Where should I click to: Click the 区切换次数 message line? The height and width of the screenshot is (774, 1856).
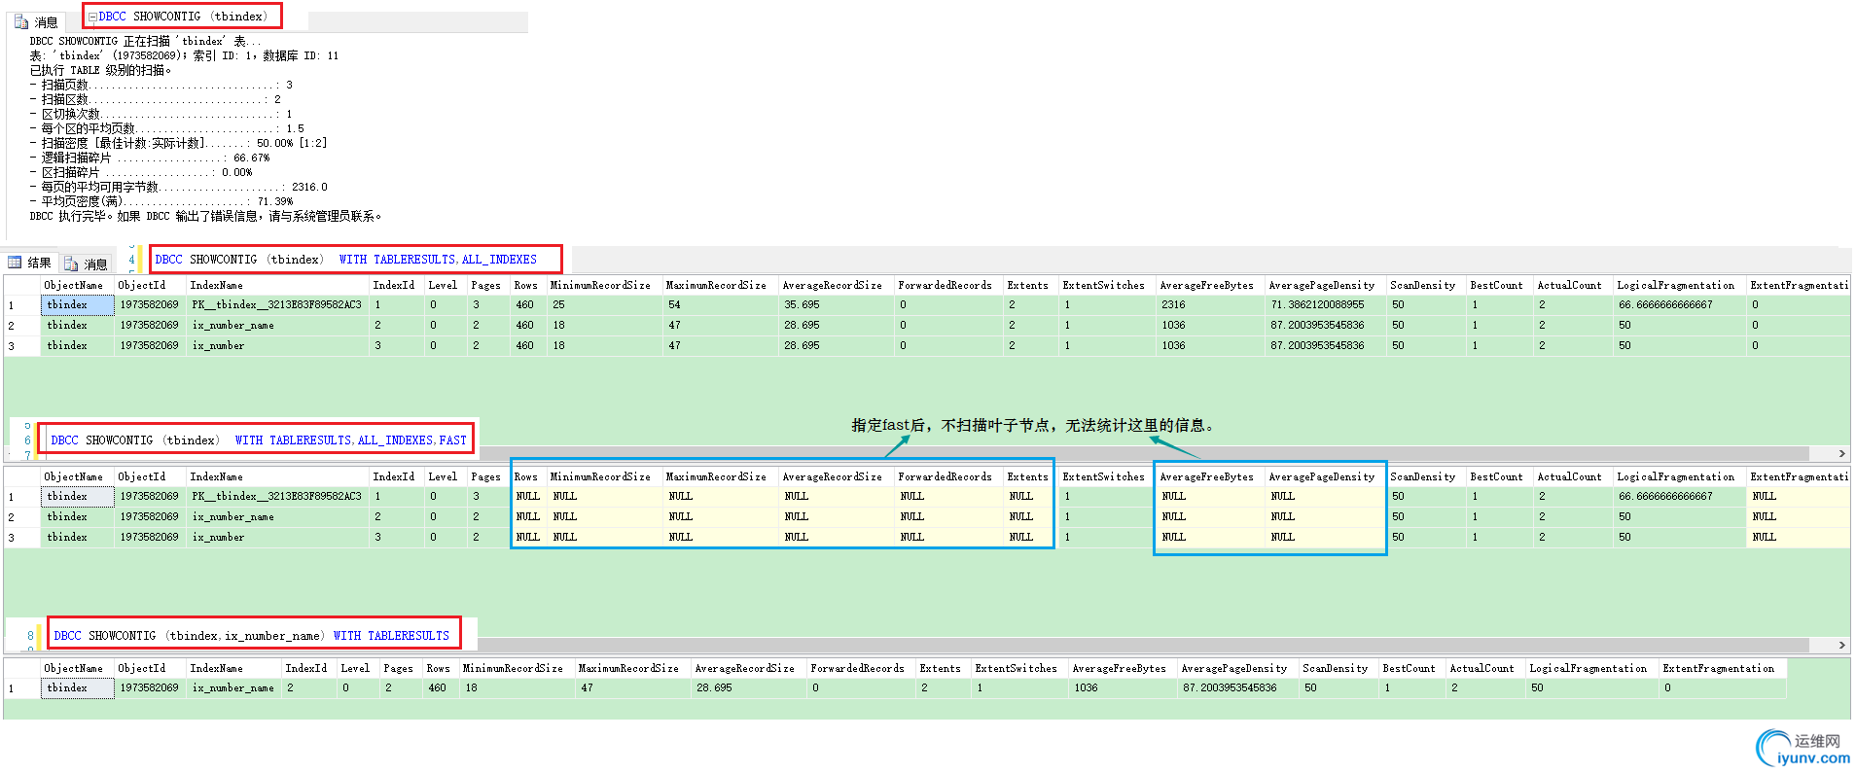[161, 114]
